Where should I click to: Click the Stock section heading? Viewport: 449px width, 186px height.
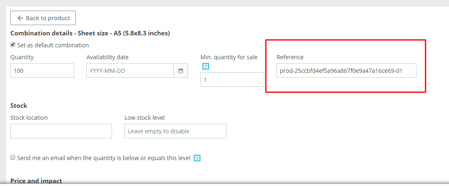(x=19, y=106)
